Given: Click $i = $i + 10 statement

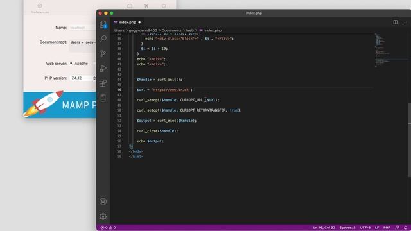Looking at the screenshot, I should [x=154, y=49].
